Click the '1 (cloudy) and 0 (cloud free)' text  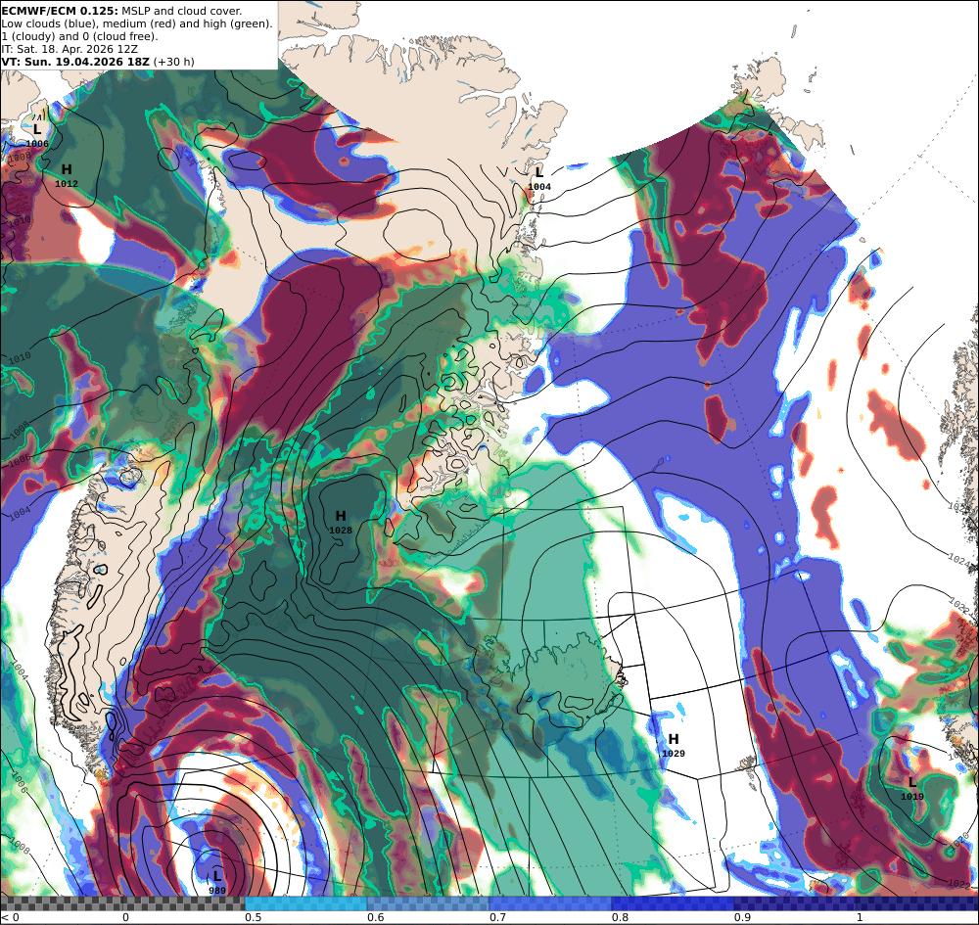pos(79,36)
